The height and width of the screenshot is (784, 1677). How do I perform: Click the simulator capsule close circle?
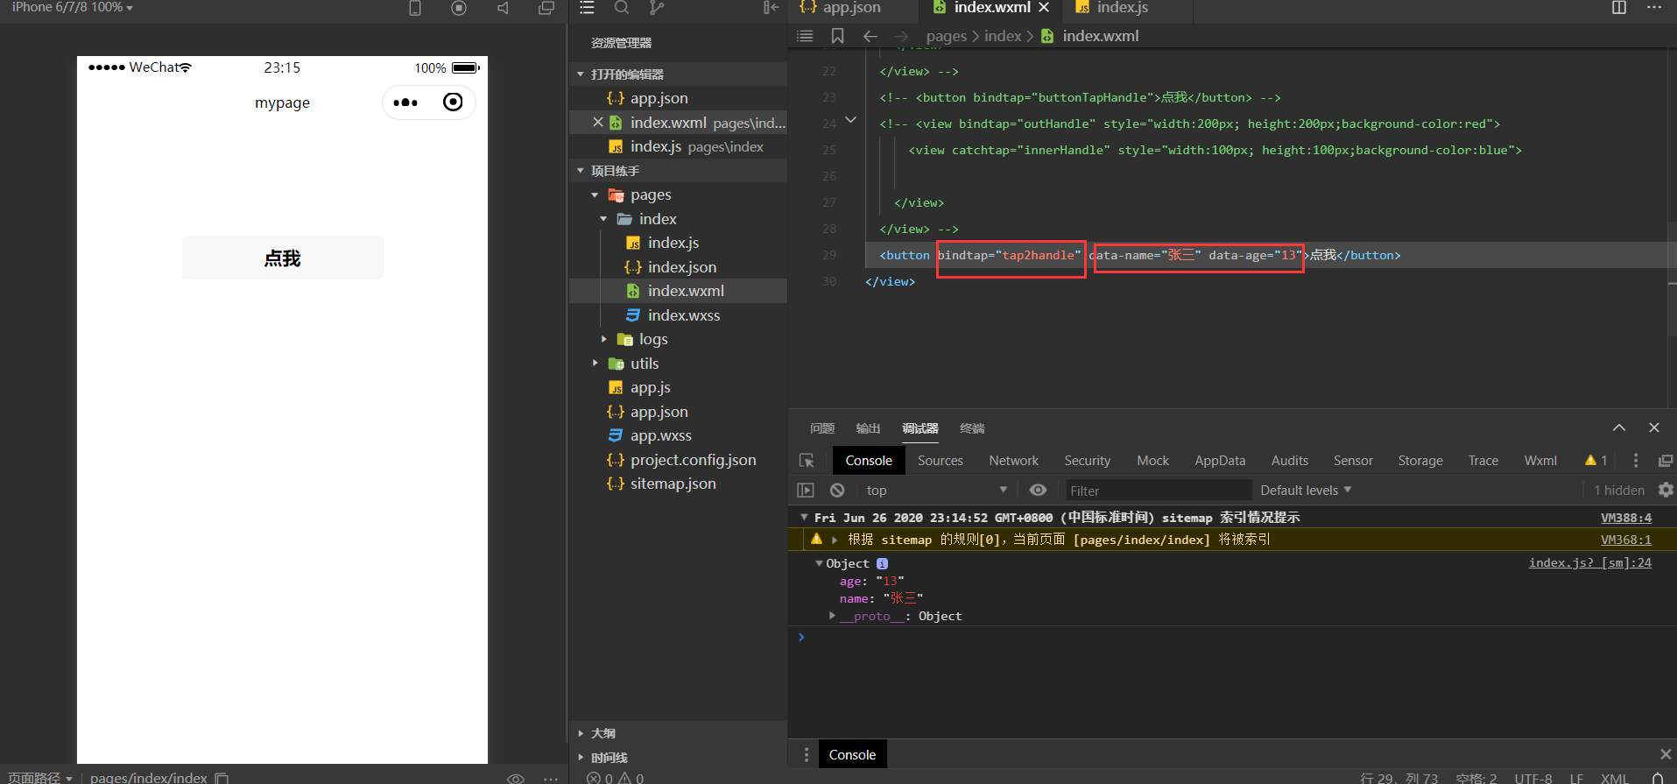(x=453, y=102)
